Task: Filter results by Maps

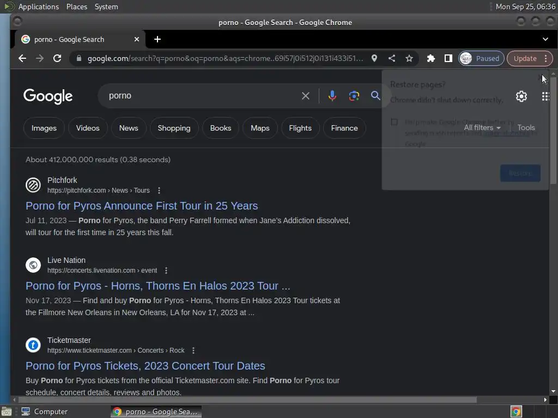Action: (x=260, y=128)
